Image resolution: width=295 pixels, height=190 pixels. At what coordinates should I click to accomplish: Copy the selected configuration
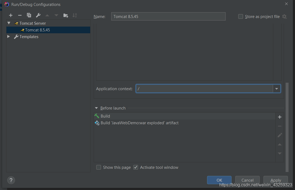(x=29, y=15)
